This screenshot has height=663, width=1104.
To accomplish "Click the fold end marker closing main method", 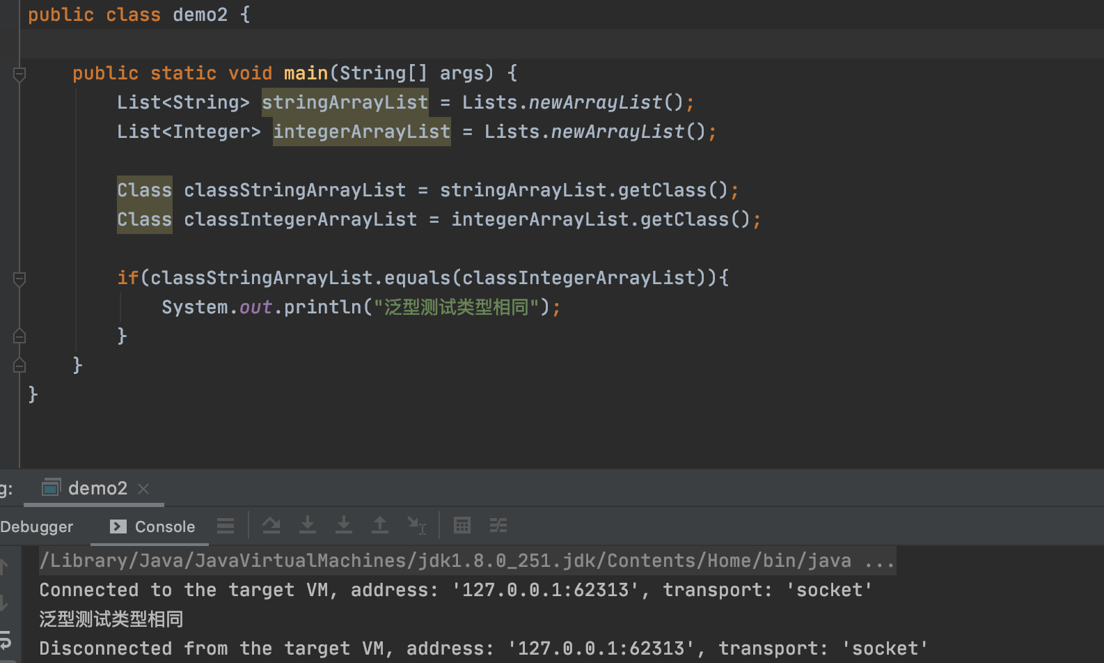I will click(x=19, y=366).
